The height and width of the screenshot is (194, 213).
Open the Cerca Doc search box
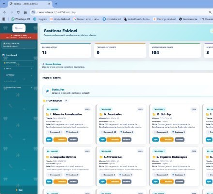pyautogui.click(x=127, y=91)
